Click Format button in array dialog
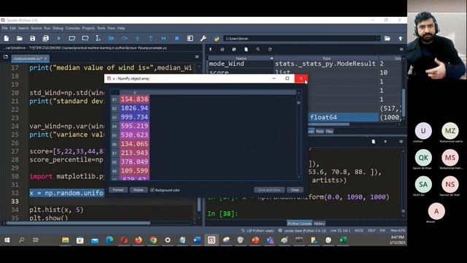The height and width of the screenshot is (263, 467). pyautogui.click(x=118, y=190)
